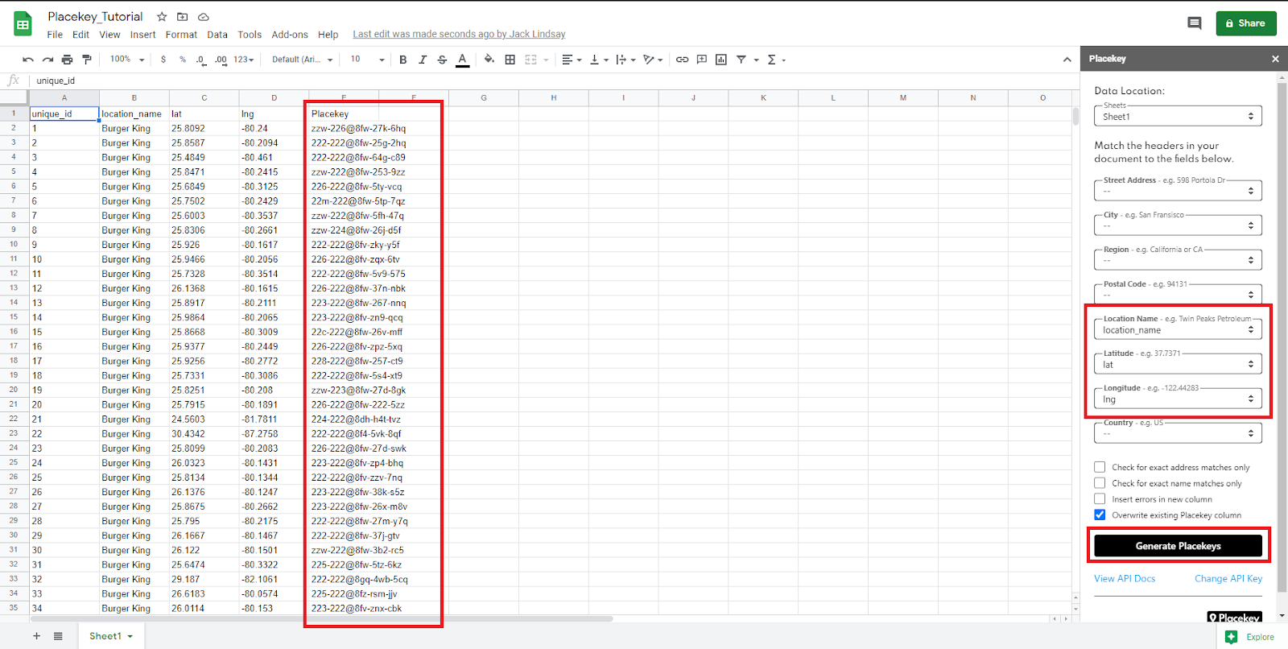Open the all sheets list icon
Image resolution: width=1288 pixels, height=649 pixels.
[x=58, y=636]
